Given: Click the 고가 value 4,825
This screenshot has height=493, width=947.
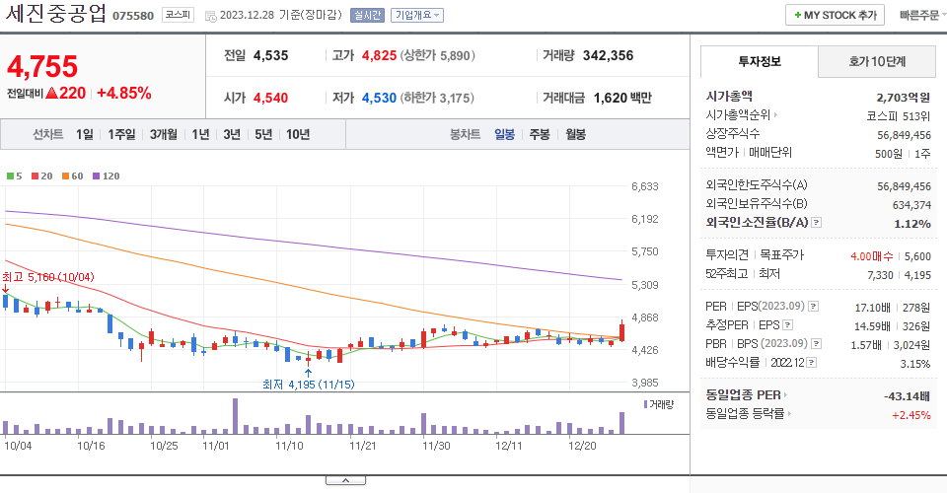Looking at the screenshot, I should point(379,55).
